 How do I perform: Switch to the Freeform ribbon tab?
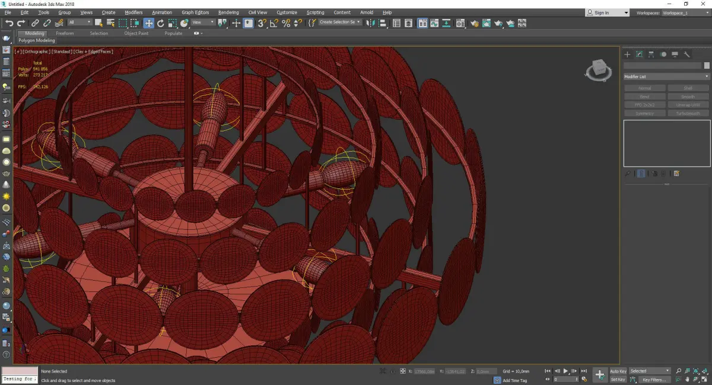[x=65, y=33]
